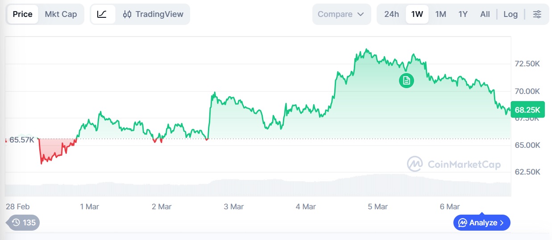This screenshot has height=240, width=552.
Task: Click the history clock icon badge
Action: 17,223
